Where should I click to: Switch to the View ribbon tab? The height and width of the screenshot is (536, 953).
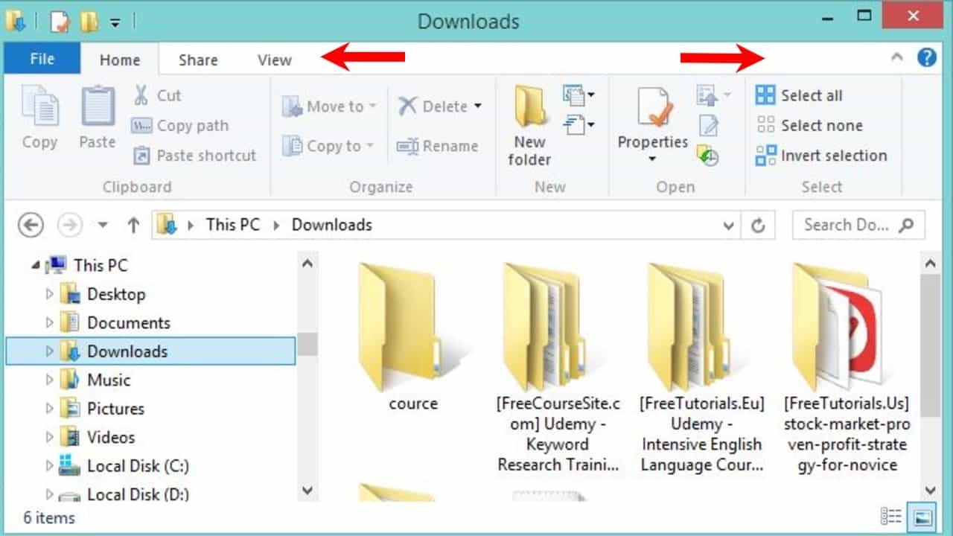click(x=275, y=60)
